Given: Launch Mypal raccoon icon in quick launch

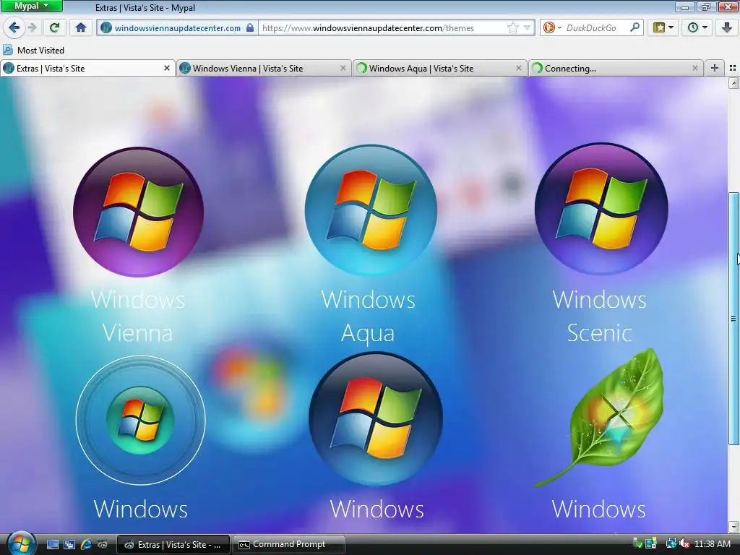Looking at the screenshot, I should point(103,545).
